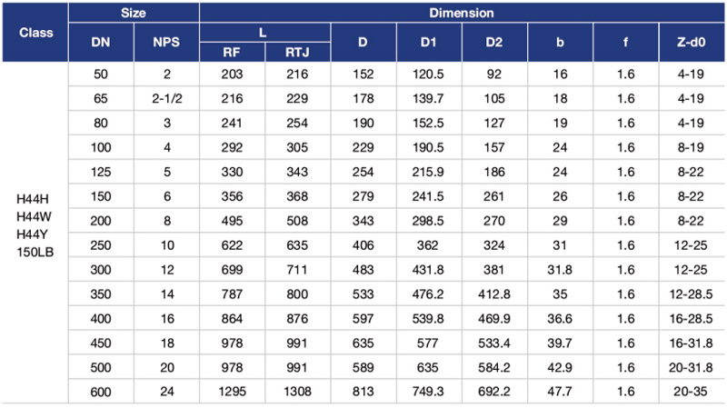Image resolution: width=727 pixels, height=408 pixels.
Task: Select the H44H class label
Action: (33, 199)
